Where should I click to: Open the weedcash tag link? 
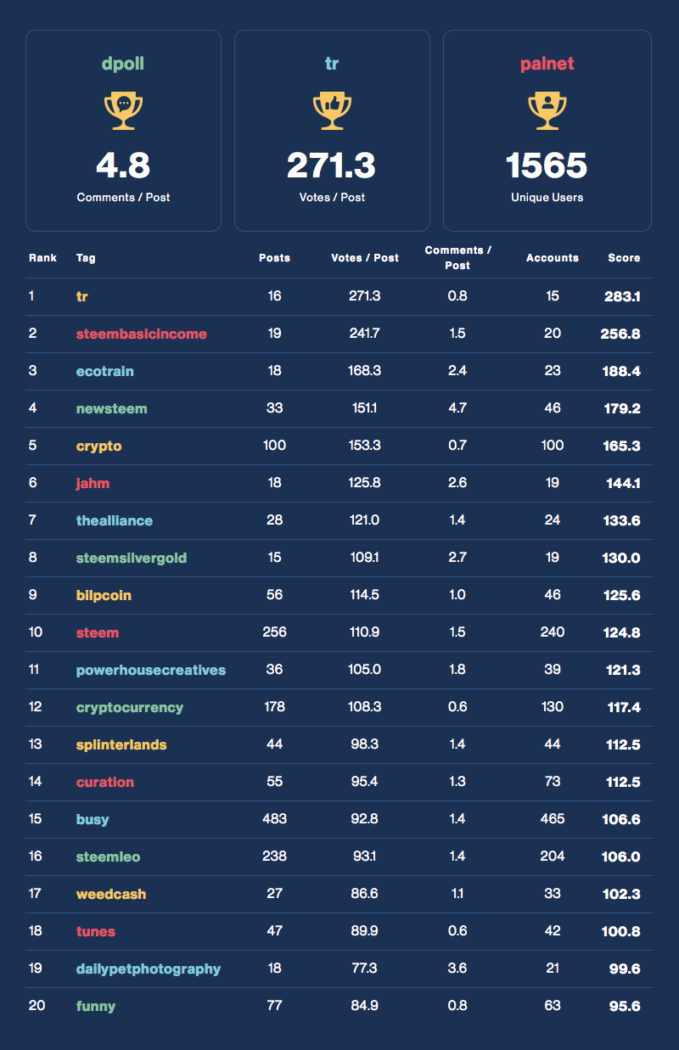tap(110, 894)
